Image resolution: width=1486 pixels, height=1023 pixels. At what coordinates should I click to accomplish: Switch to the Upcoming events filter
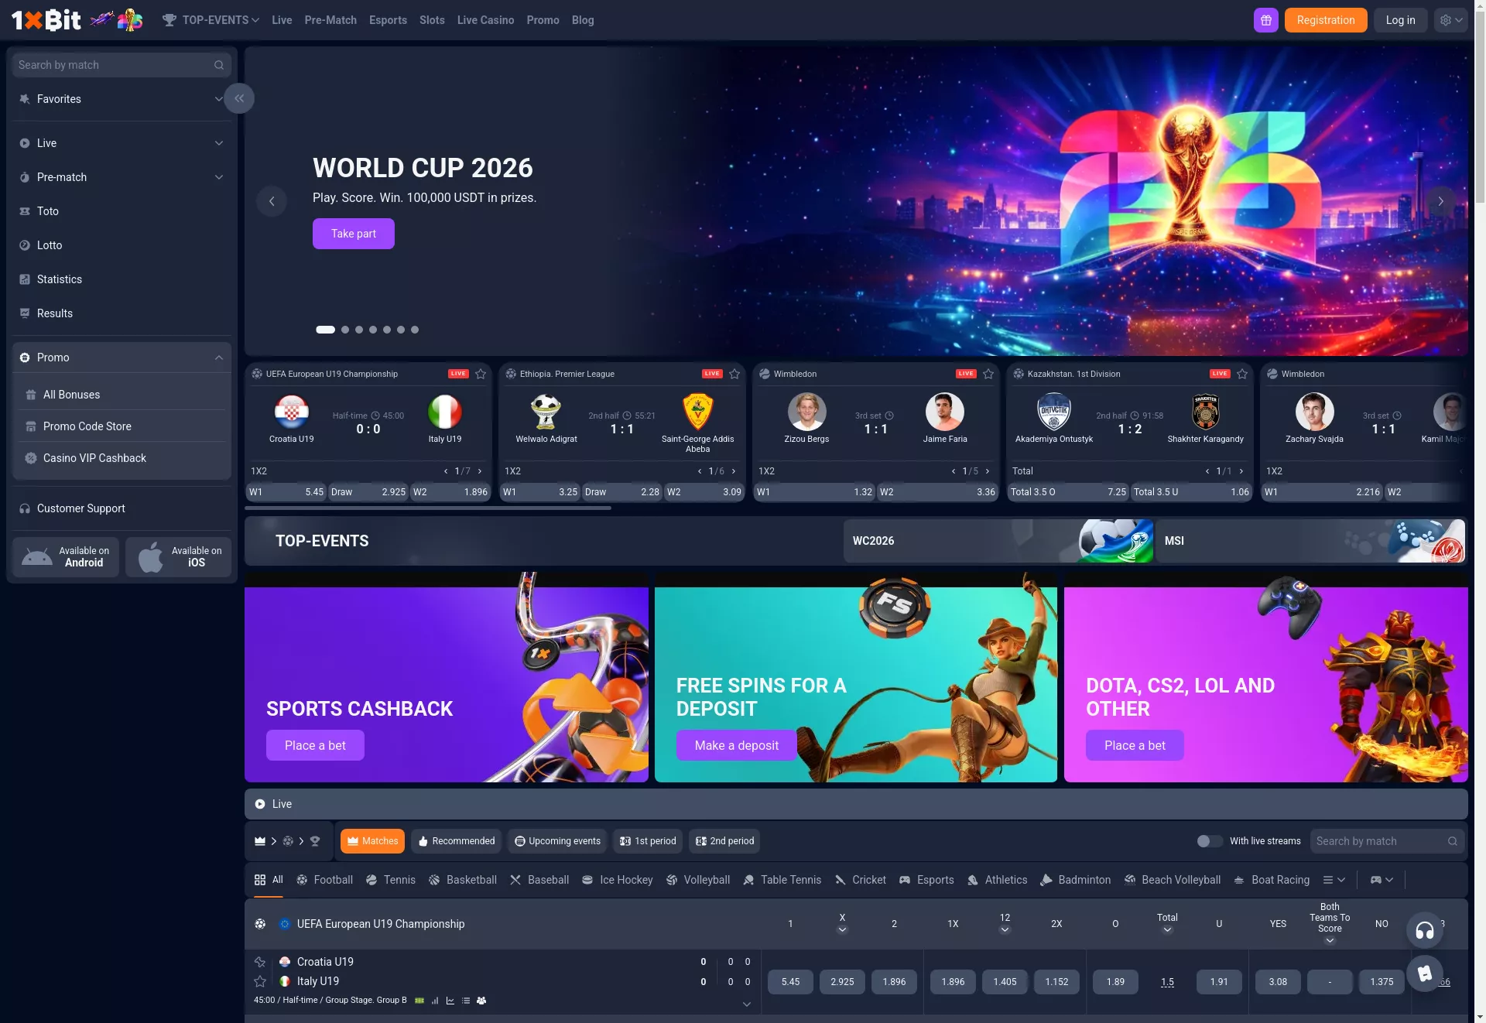557,841
